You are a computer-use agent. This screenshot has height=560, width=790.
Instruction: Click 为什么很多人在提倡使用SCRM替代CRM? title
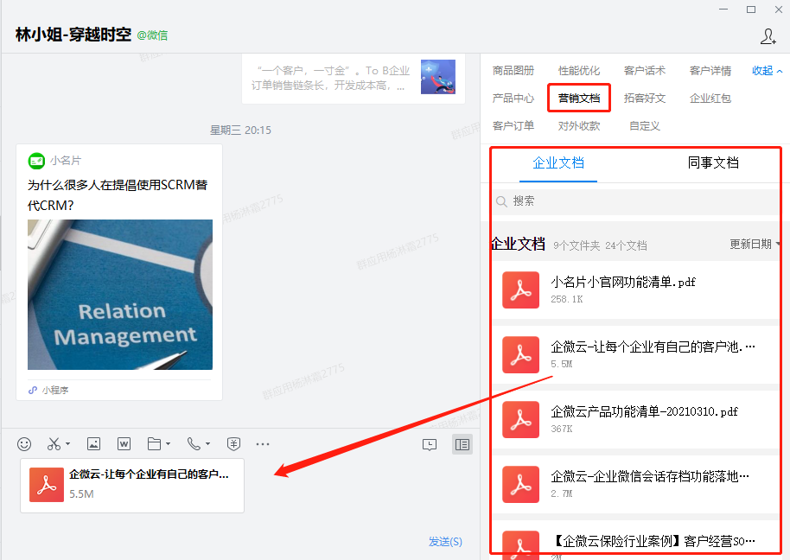pos(118,195)
